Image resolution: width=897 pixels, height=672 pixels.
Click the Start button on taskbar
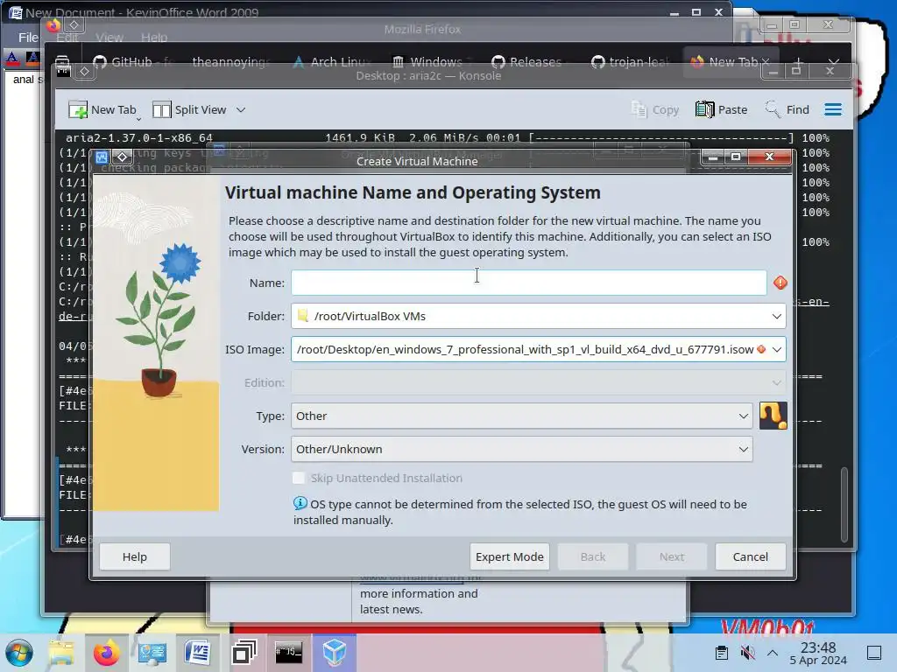tap(19, 653)
